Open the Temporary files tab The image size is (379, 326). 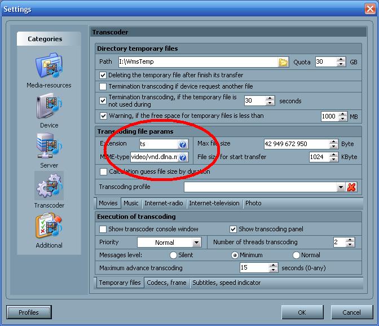(x=120, y=283)
